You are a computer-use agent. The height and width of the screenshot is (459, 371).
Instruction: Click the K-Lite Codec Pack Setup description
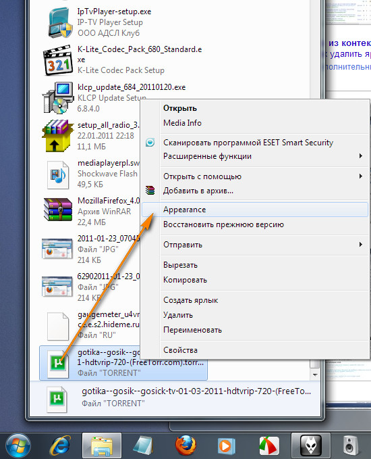click(x=121, y=70)
